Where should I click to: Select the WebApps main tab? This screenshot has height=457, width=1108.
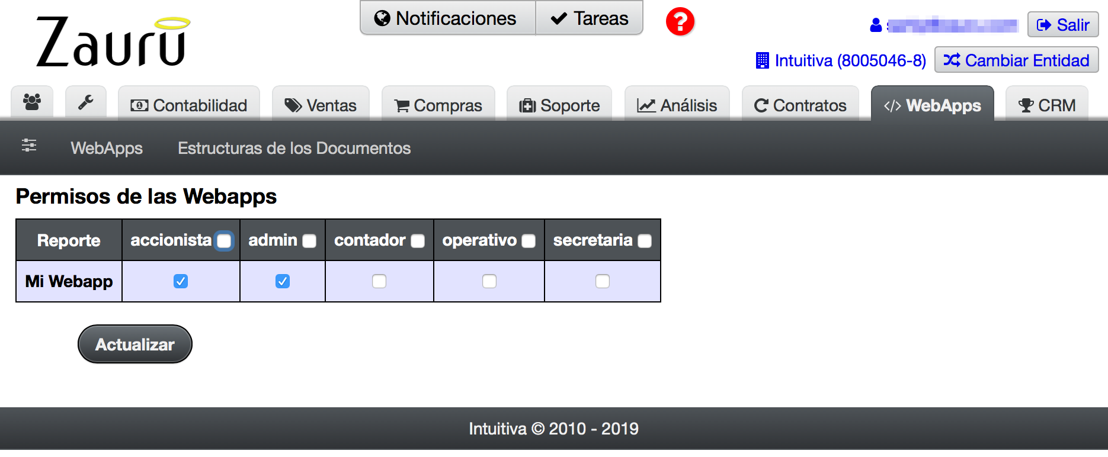(933, 105)
